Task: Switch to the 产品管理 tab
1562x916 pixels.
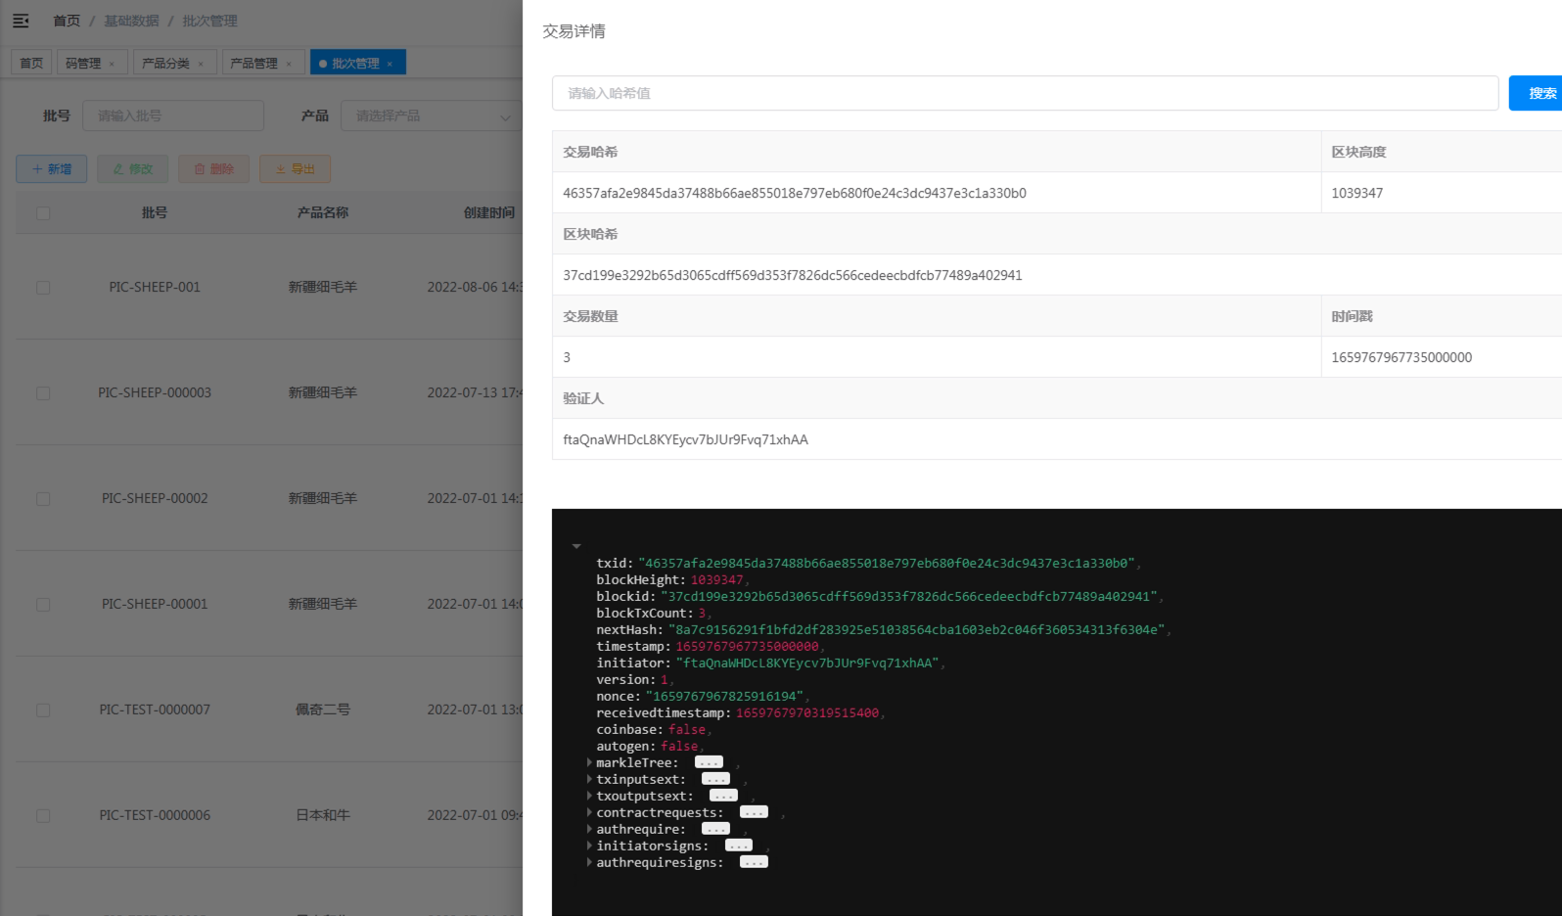Action: coord(254,63)
